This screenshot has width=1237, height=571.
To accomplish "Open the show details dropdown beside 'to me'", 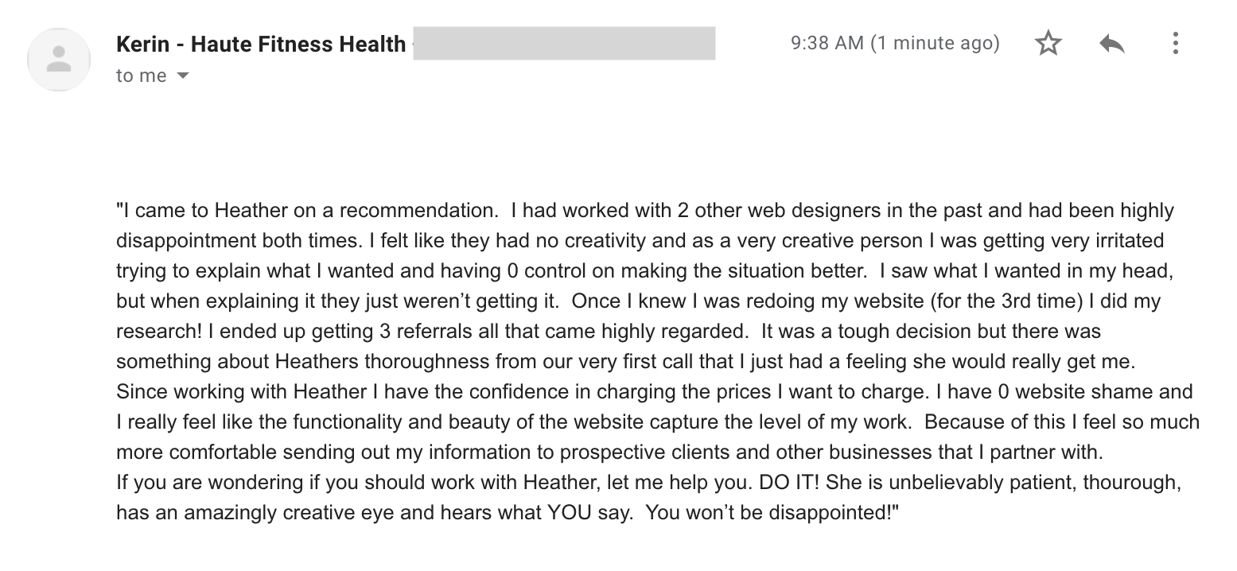I will click(x=182, y=76).
